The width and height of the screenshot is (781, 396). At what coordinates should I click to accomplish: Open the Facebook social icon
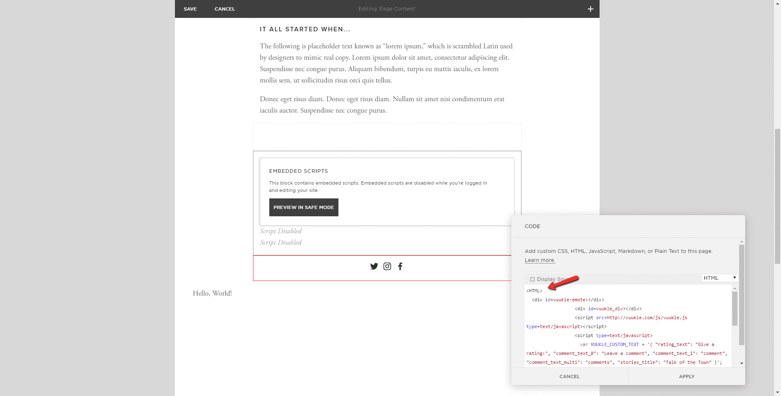400,266
